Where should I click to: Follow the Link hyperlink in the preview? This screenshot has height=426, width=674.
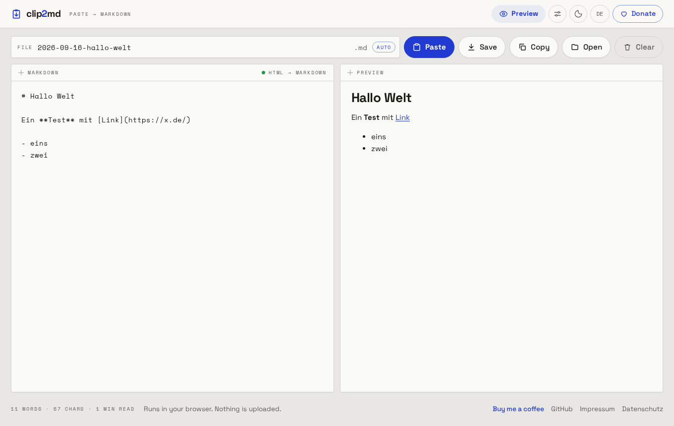pos(402,117)
